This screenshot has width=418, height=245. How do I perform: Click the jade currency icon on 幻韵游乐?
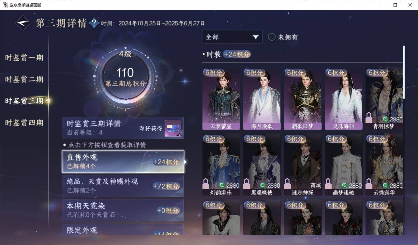[222, 185]
